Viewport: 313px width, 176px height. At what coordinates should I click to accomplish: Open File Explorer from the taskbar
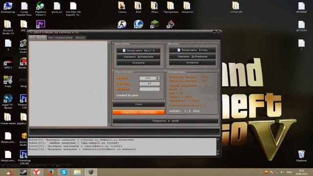tap(77, 172)
